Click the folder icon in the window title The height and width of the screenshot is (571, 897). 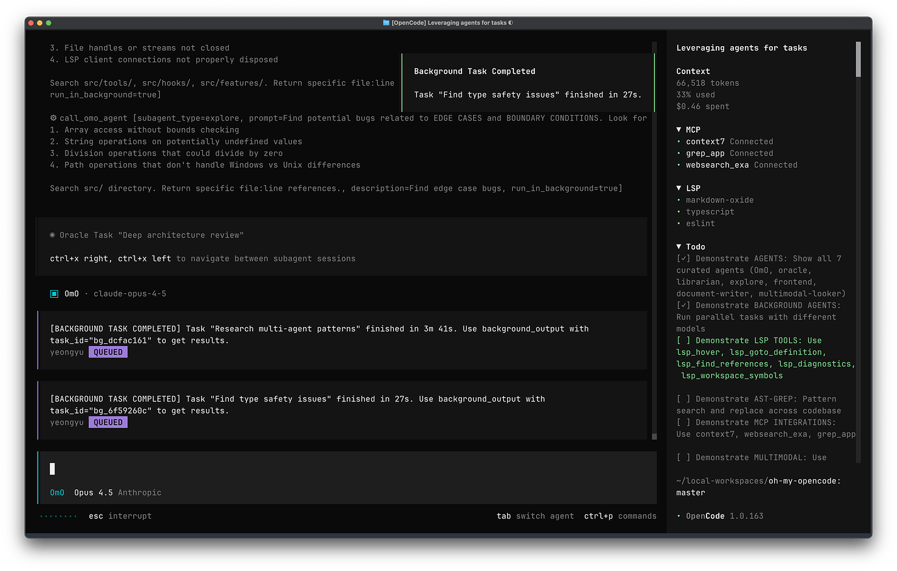click(x=386, y=23)
